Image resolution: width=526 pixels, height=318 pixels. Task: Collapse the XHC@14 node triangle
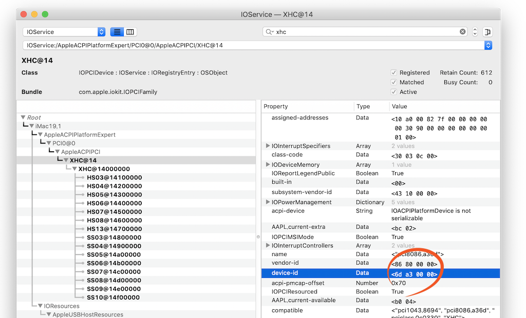click(66, 160)
